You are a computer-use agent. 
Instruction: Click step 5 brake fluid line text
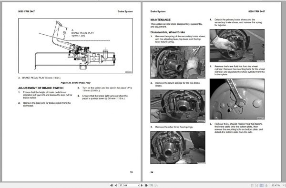click(x=239, y=70)
